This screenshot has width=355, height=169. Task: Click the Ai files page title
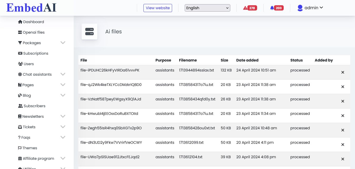[113, 32]
